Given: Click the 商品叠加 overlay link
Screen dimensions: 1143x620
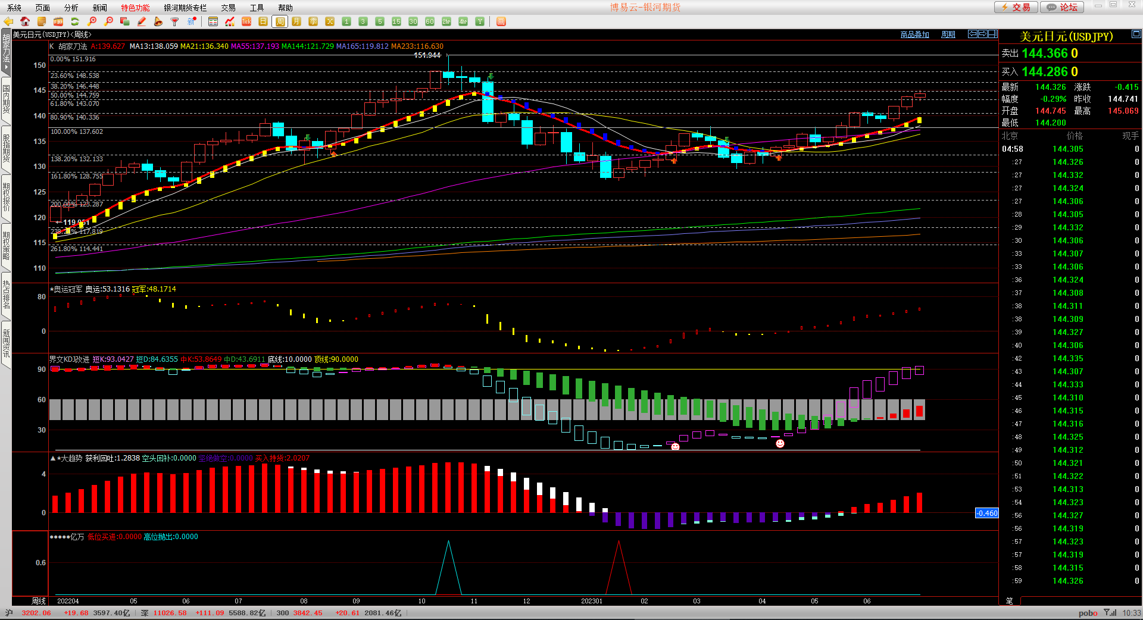Looking at the screenshot, I should click(x=914, y=35).
